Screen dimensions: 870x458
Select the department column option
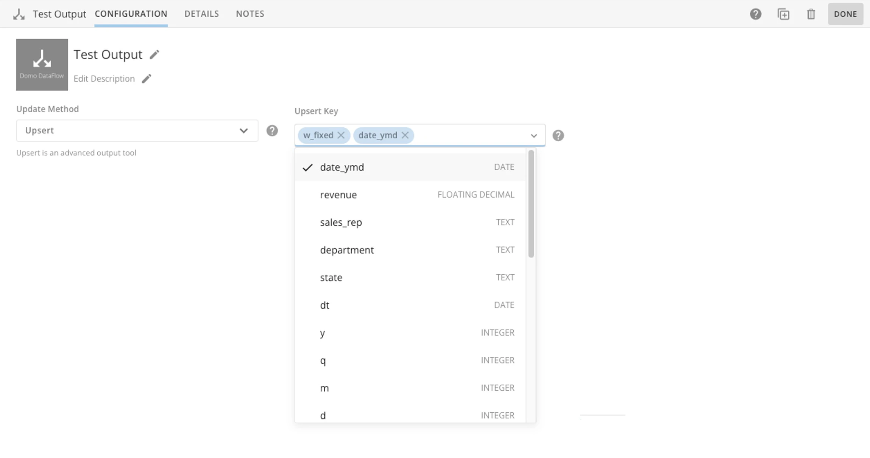click(x=410, y=250)
